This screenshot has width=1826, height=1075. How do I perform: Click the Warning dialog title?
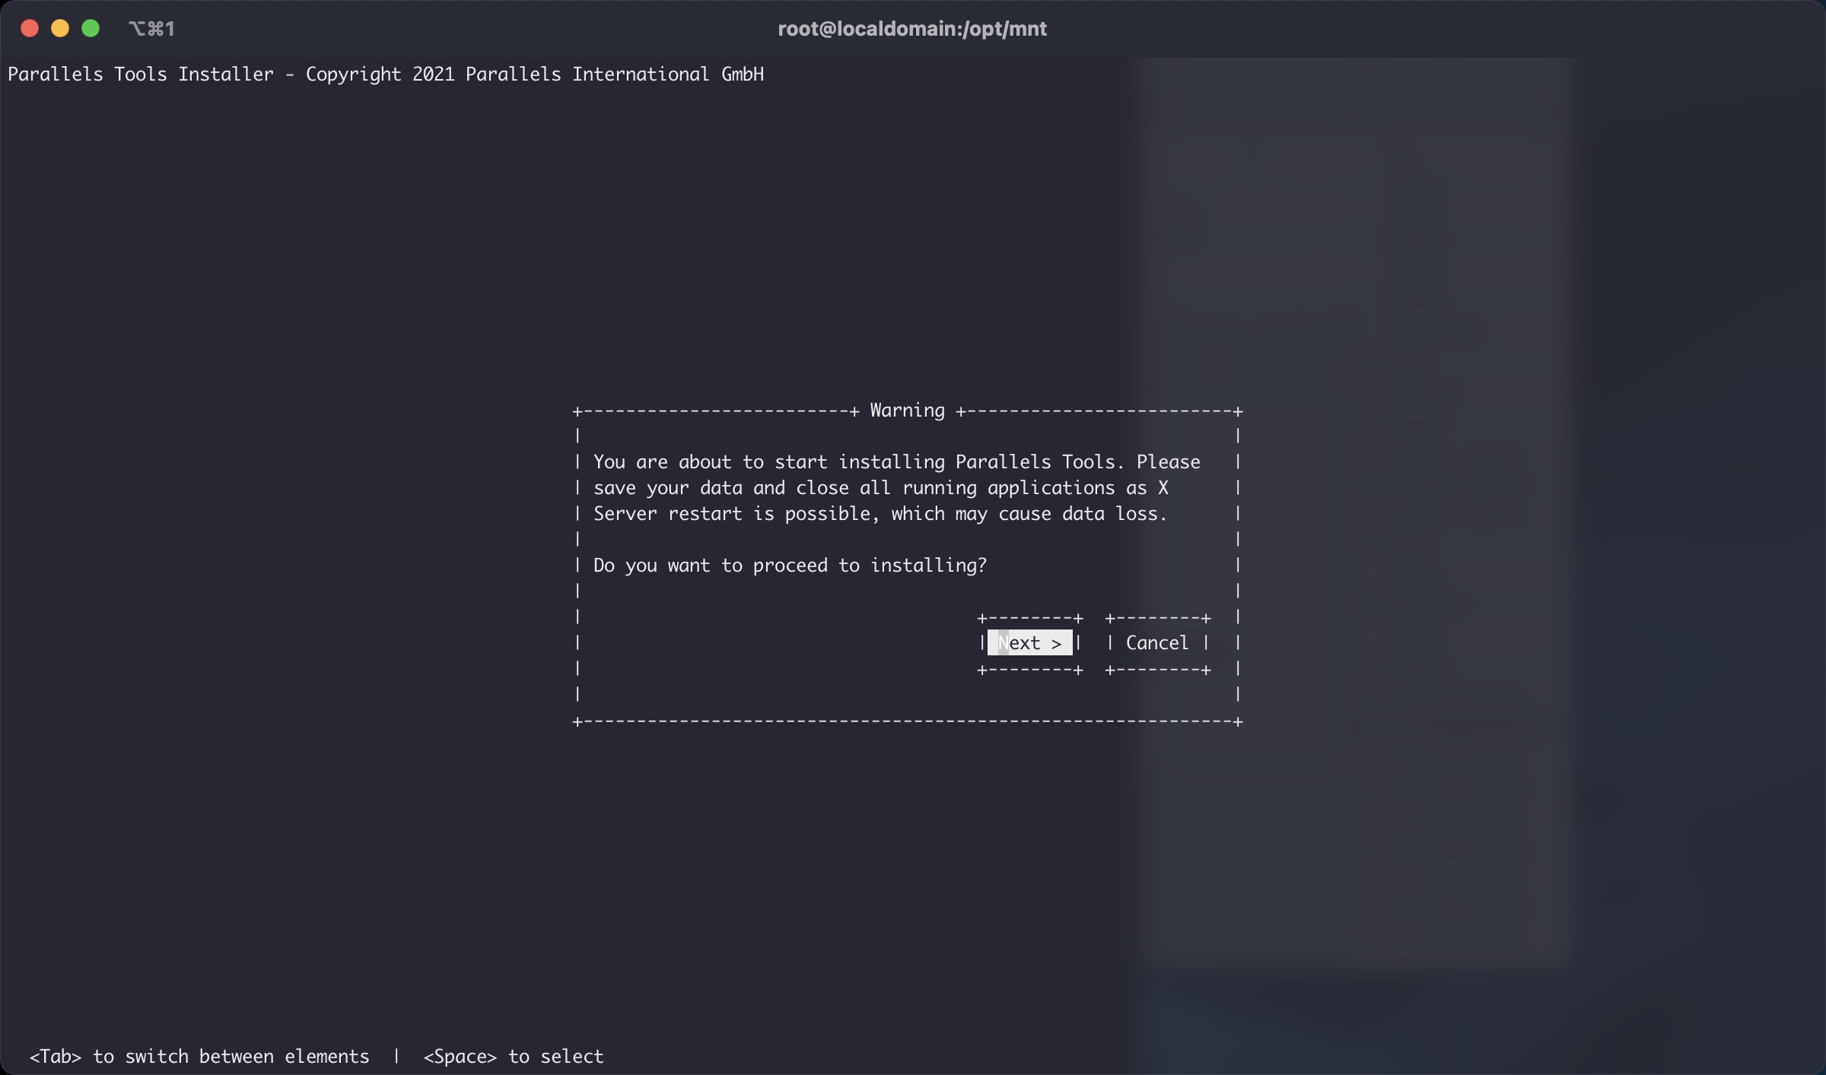908,411
